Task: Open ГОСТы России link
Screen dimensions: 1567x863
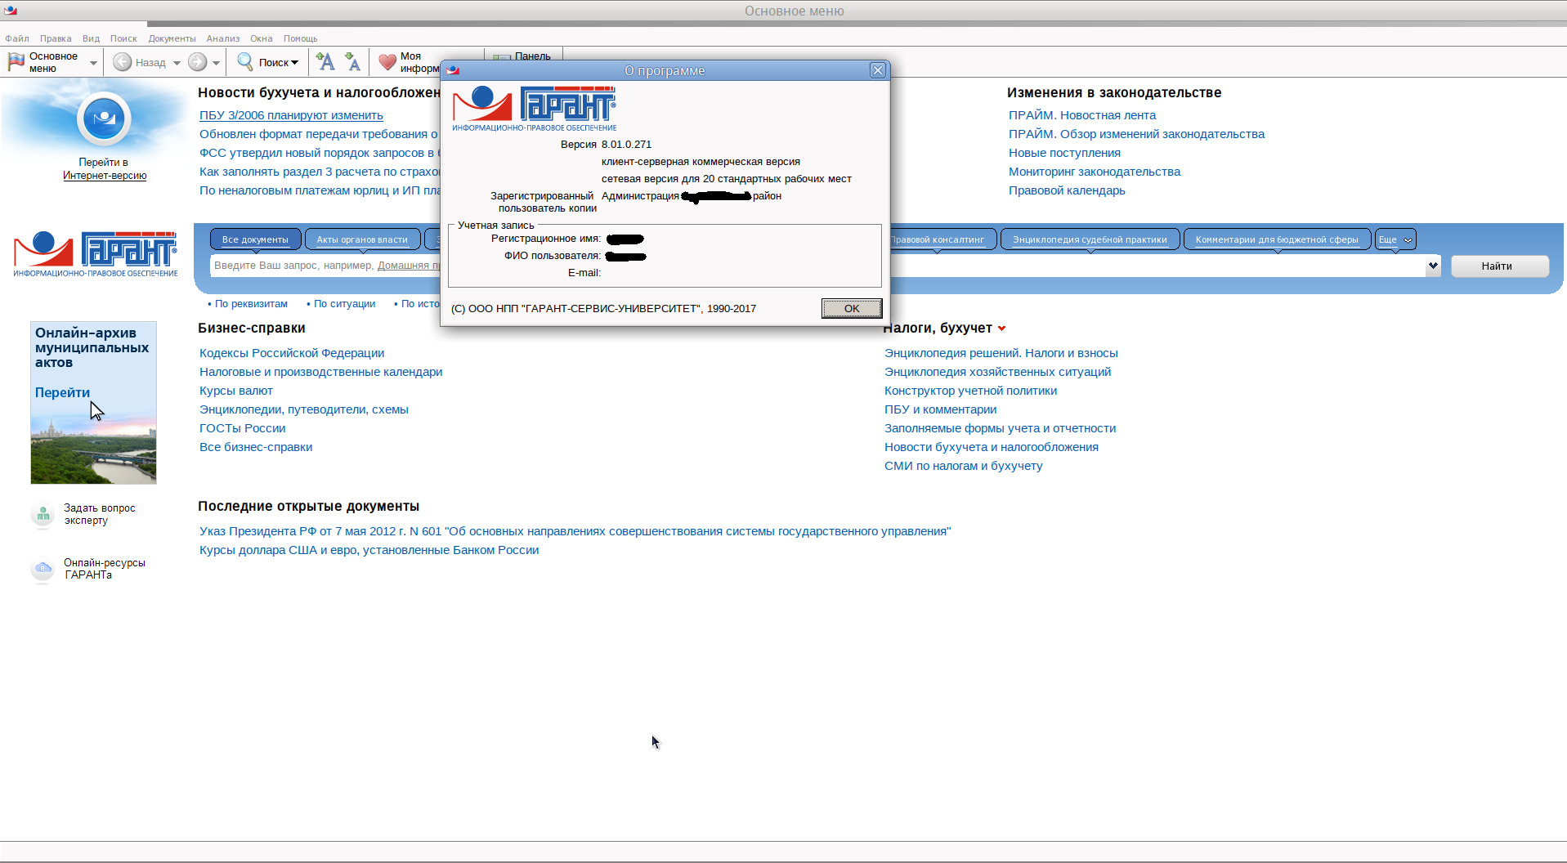Action: point(243,428)
